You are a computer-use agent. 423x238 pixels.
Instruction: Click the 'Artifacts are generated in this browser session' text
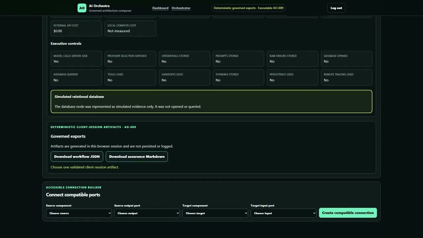coord(112,146)
